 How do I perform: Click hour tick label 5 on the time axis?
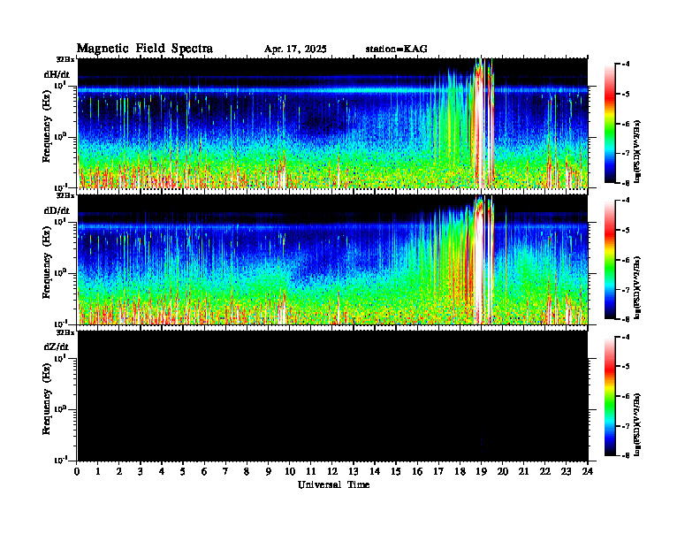[x=183, y=471]
